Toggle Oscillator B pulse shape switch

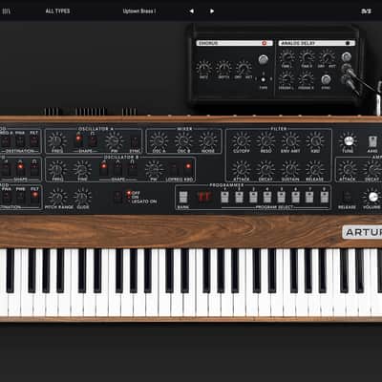132,168
